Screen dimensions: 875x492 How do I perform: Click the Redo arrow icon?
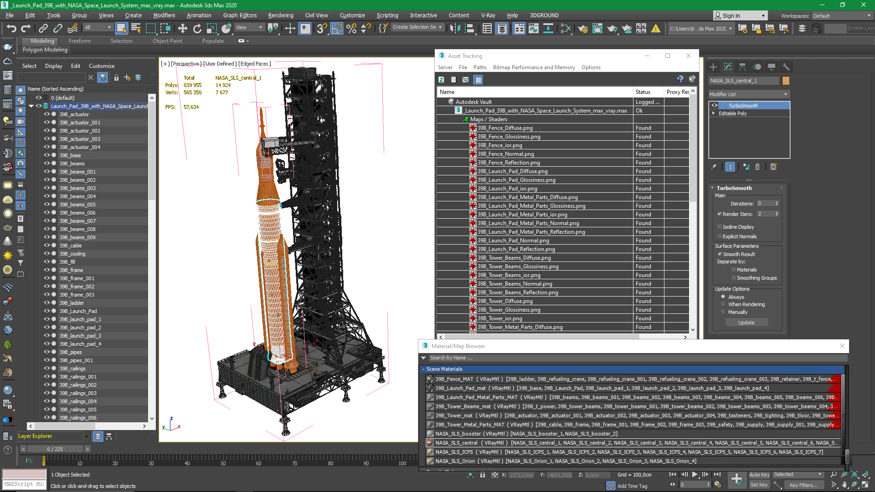coord(26,28)
